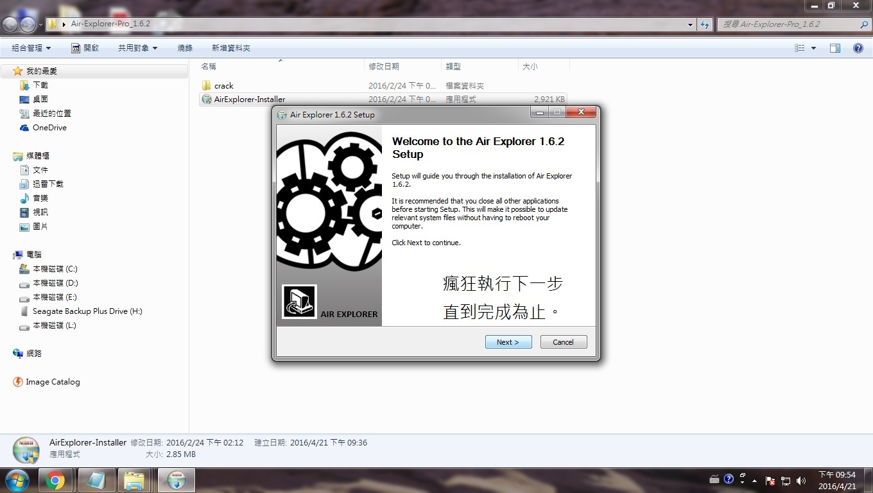Click the volume speaker tray icon
This screenshot has height=493, width=873.
coord(800,480)
